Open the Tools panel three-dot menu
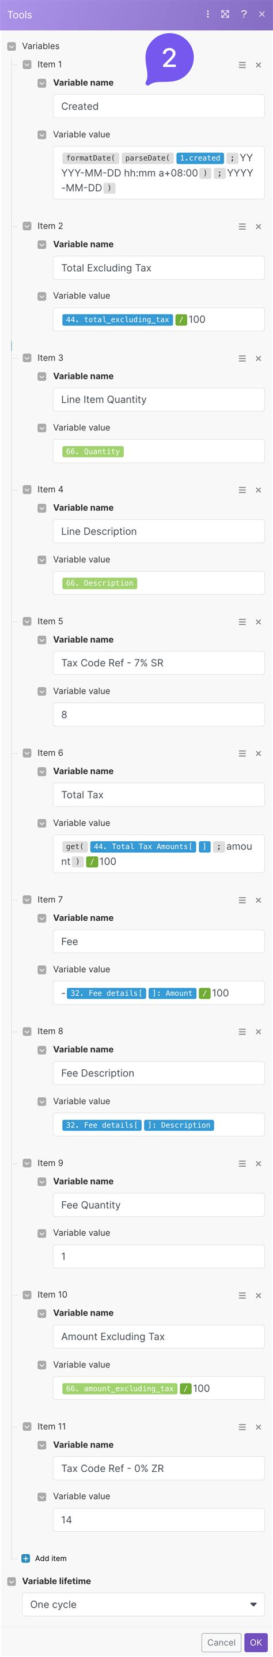 [207, 14]
